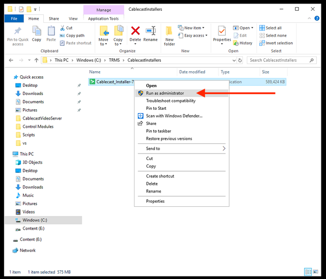Click Select none in ribbon
The height and width of the screenshot is (279, 326).
coord(273,36)
